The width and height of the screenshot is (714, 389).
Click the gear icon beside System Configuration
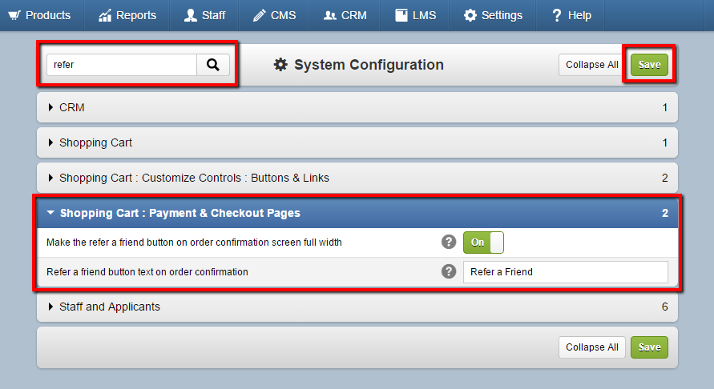[280, 65]
